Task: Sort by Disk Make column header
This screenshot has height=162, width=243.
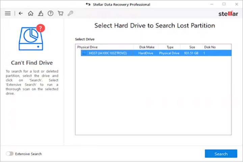Action: (146, 47)
